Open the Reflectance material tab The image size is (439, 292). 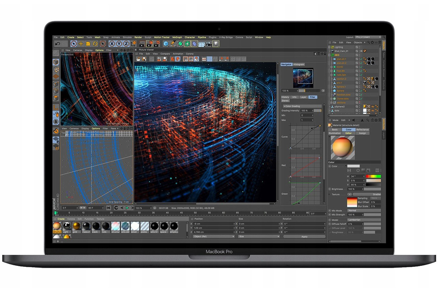coord(362,130)
